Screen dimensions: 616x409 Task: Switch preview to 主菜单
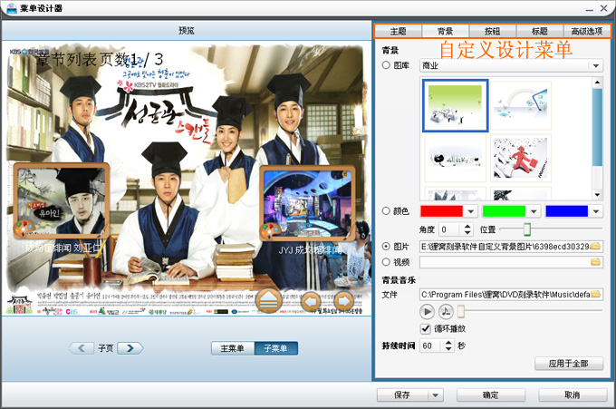(233, 348)
